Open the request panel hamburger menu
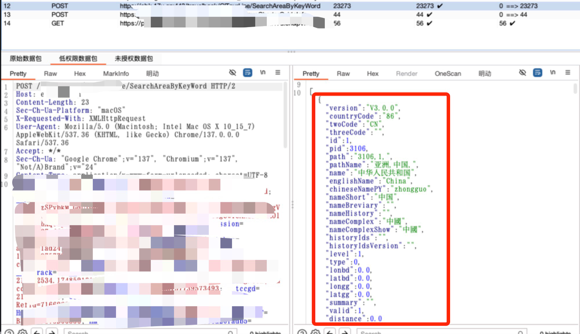Screen dimensions: 580x334 [x=278, y=73]
